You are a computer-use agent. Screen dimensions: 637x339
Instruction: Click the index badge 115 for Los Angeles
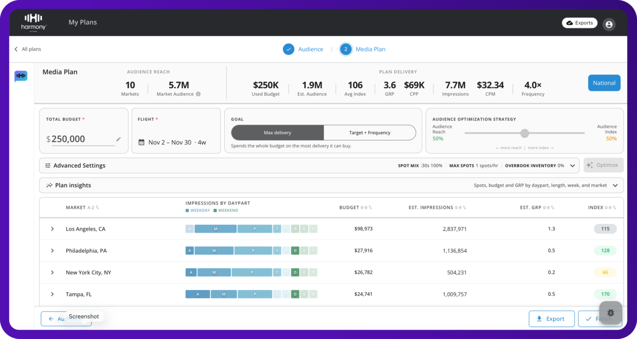pyautogui.click(x=605, y=229)
